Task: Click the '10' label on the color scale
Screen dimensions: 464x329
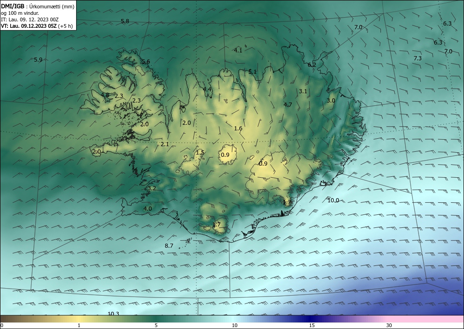Action: click(x=234, y=325)
